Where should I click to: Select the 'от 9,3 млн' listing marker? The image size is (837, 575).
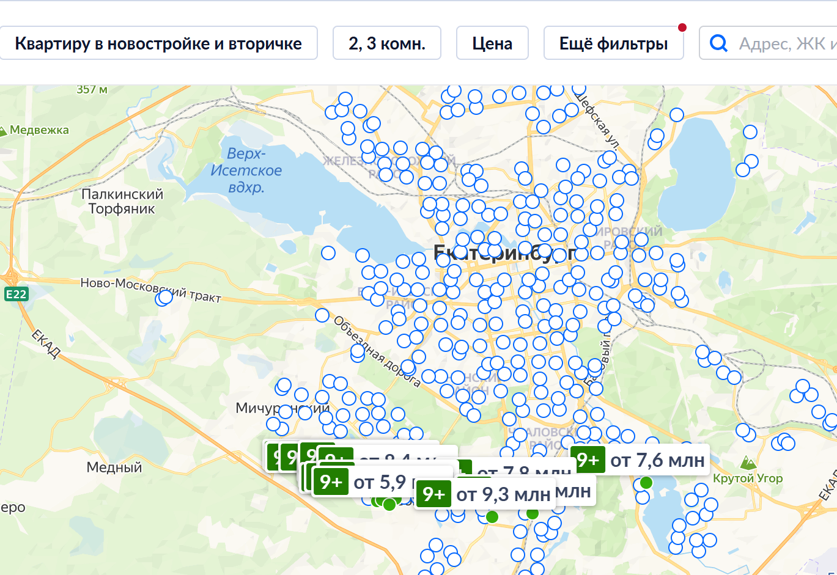485,494
